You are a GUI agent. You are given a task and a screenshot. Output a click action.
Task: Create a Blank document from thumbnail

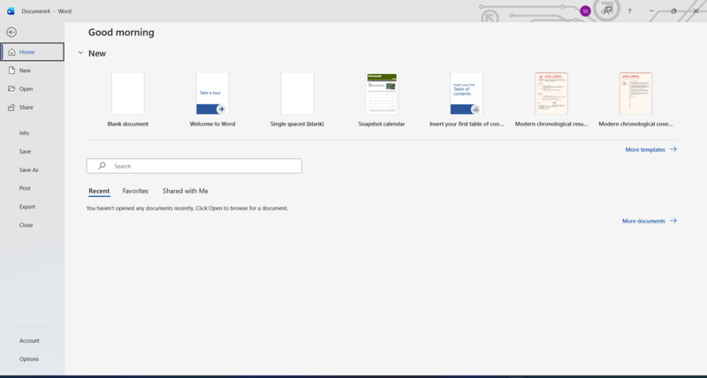127,94
